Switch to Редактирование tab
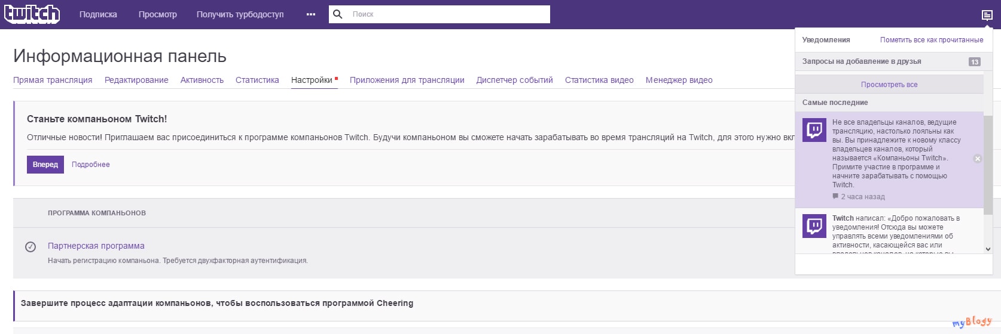Image resolution: width=1001 pixels, height=334 pixels. click(x=136, y=80)
